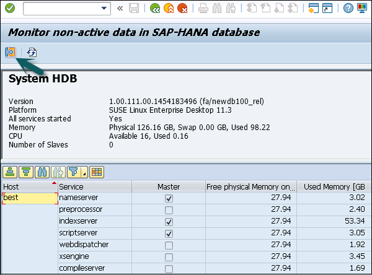Click the binoculars Find icon above the table
The height and width of the screenshot is (275, 372).
(x=43, y=172)
